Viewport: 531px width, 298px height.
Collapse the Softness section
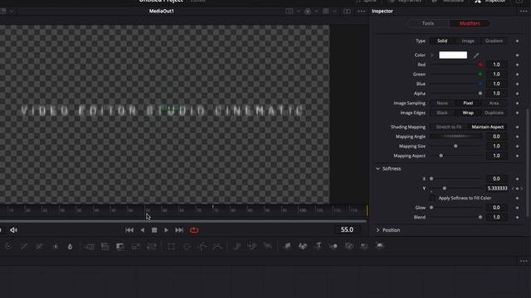tap(378, 169)
